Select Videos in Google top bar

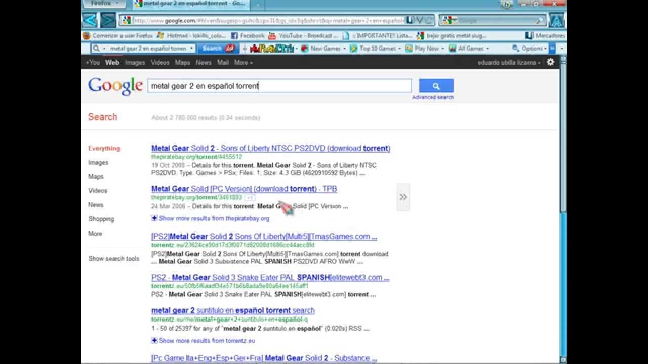click(160, 62)
